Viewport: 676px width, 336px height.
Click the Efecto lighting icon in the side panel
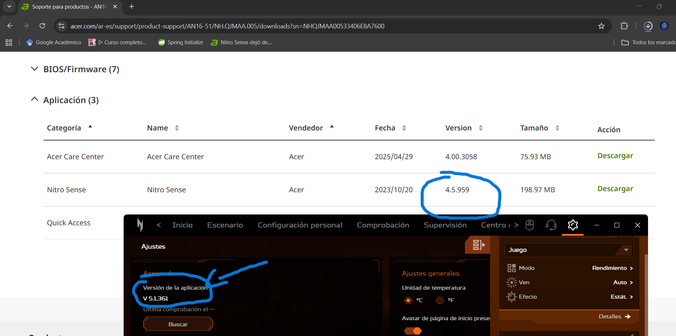[511, 297]
